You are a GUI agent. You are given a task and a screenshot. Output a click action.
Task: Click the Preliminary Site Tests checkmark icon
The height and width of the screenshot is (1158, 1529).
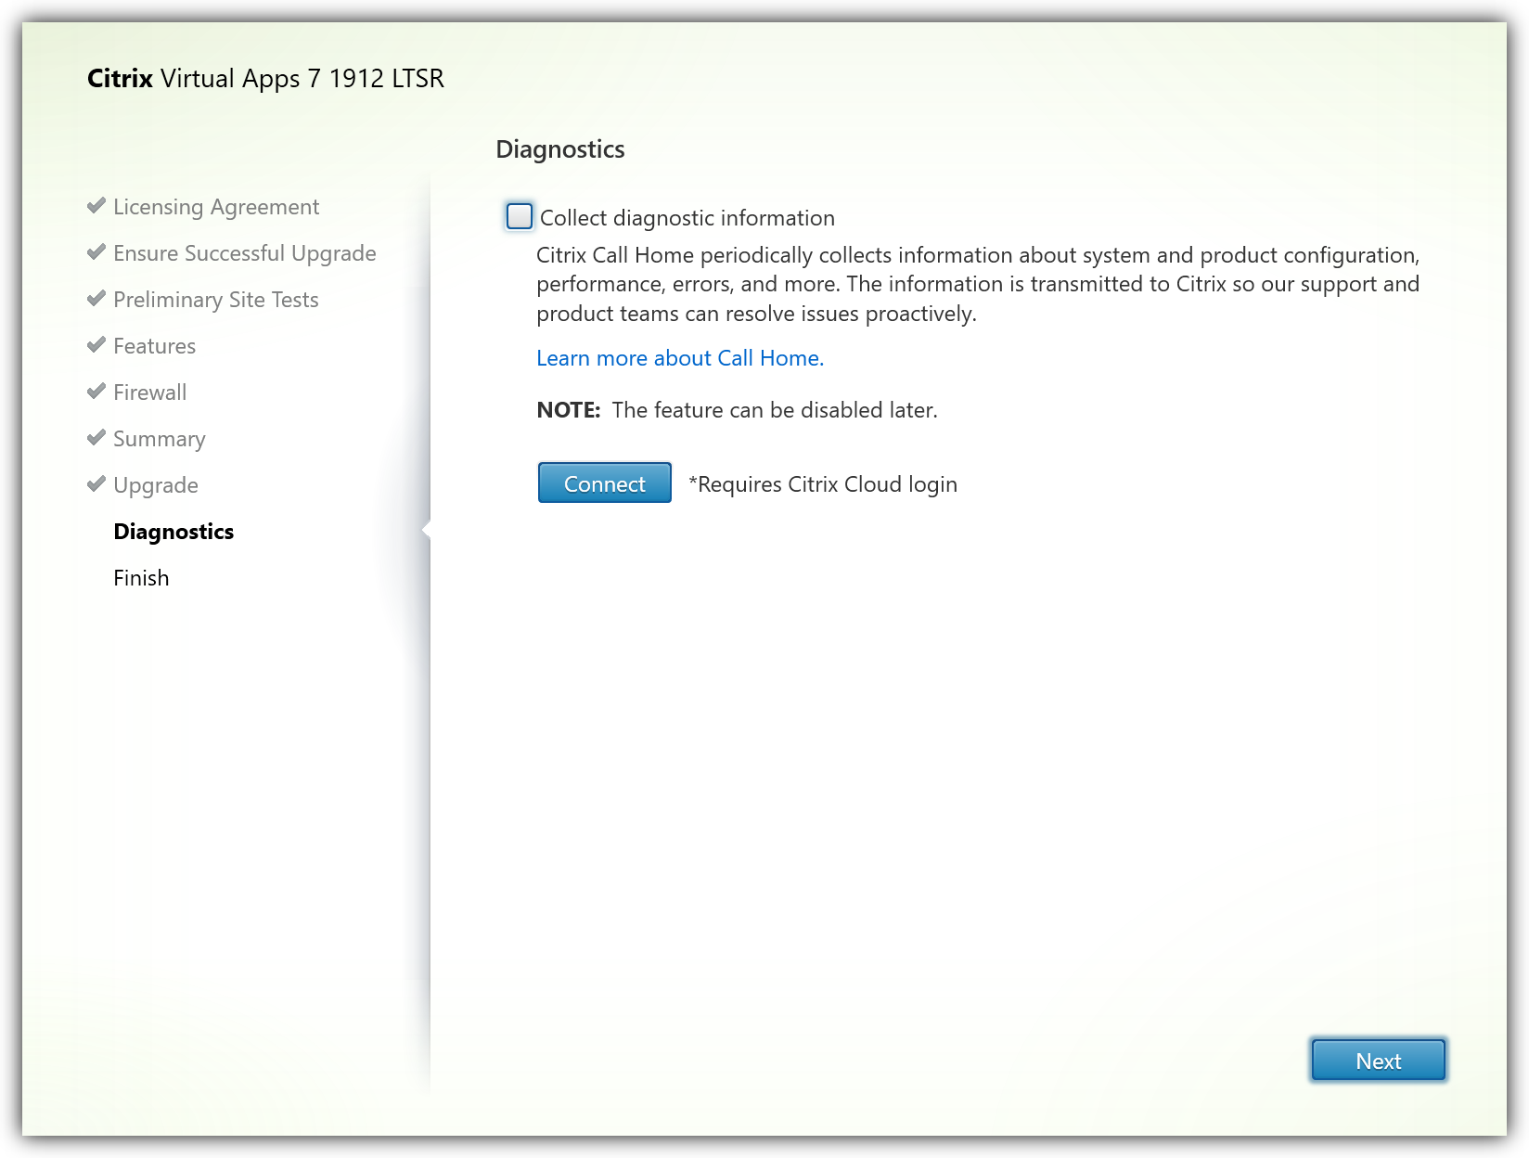coord(96,299)
